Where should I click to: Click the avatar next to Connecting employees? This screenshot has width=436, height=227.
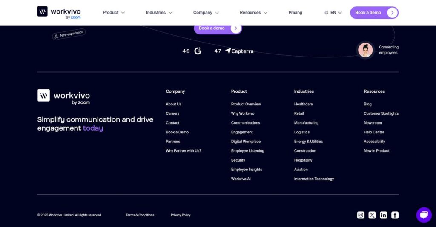click(x=365, y=50)
